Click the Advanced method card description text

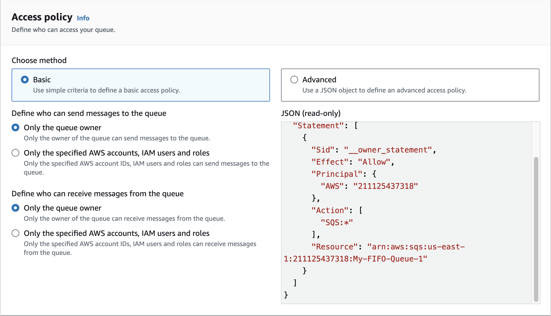tap(384, 90)
